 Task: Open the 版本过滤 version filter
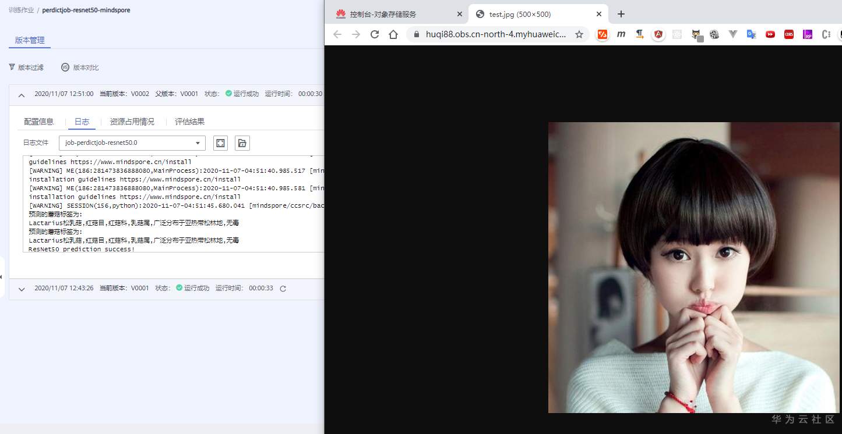(x=26, y=67)
